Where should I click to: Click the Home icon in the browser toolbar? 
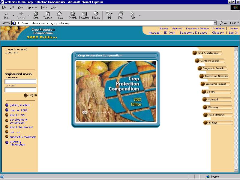coord(59,15)
